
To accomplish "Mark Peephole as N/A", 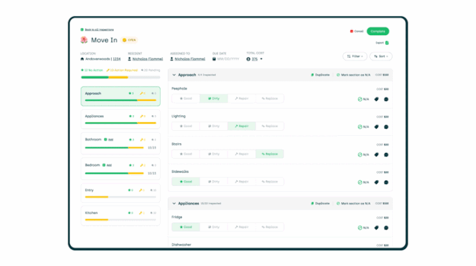I will [x=364, y=100].
